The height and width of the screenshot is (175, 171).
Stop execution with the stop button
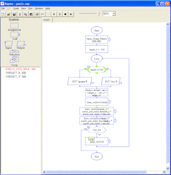(x=65, y=14)
